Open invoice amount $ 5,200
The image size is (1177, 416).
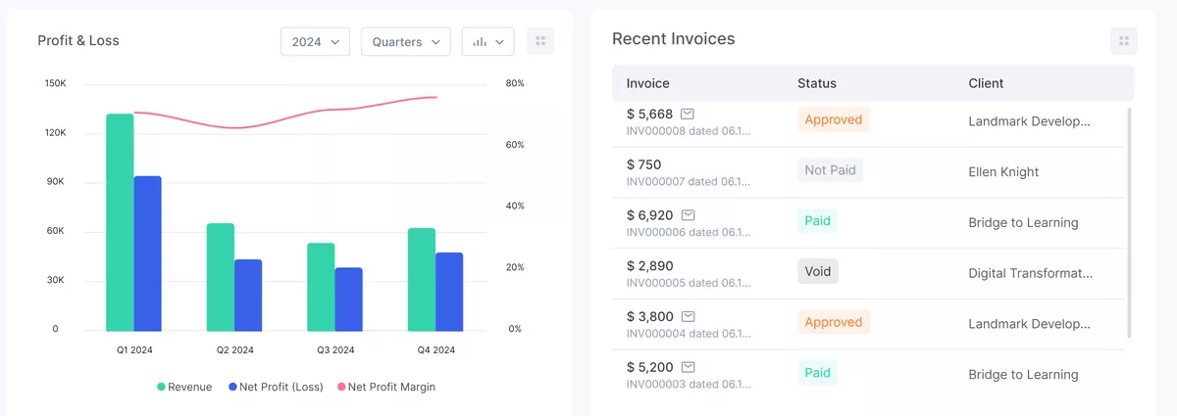pos(650,367)
